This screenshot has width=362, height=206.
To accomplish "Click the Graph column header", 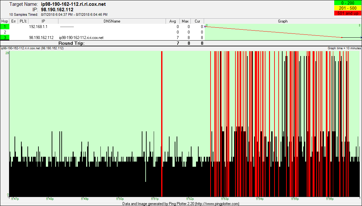I will (x=283, y=21).
